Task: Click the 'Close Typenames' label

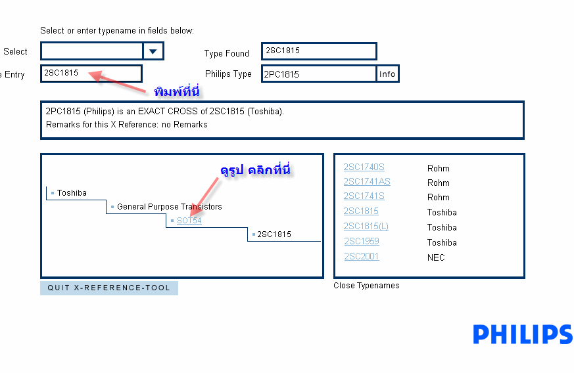Action: [366, 286]
